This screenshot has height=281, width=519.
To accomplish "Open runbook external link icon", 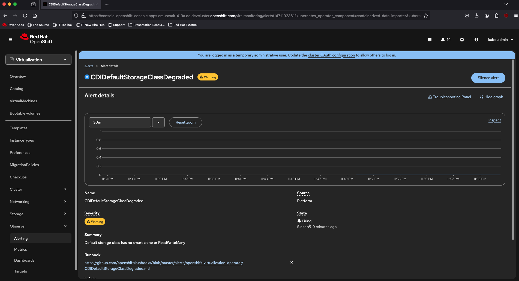I will pos(291,263).
